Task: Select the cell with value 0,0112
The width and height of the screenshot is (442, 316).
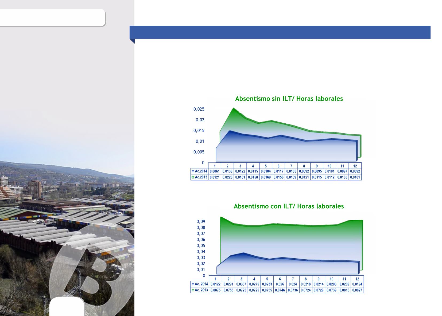Action: [329, 177]
